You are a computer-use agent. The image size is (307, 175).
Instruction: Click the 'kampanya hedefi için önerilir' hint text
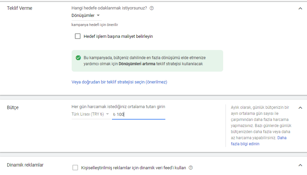pos(95,25)
